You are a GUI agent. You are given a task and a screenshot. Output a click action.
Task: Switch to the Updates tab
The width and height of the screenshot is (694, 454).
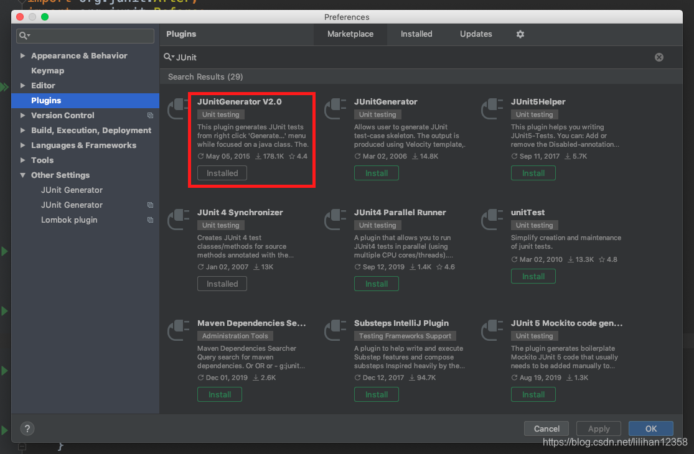point(476,34)
